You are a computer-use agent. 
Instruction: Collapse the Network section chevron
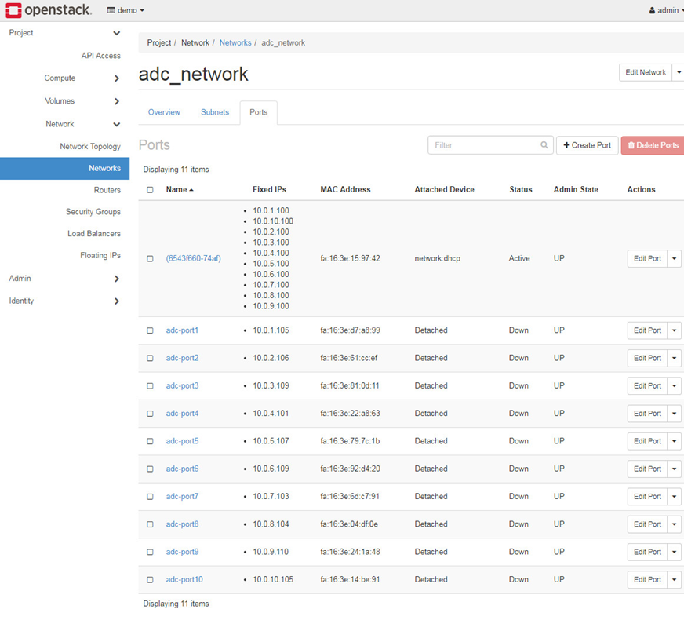117,124
